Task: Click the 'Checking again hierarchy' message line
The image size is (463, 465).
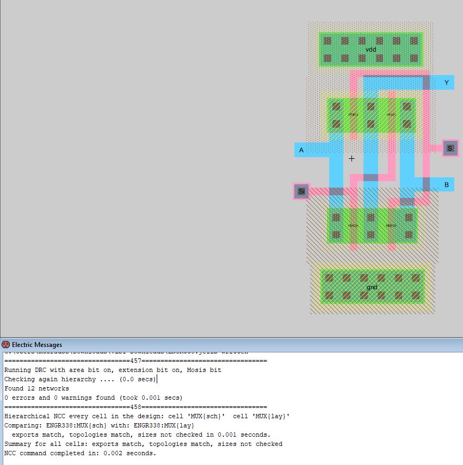Action: tap(80, 379)
